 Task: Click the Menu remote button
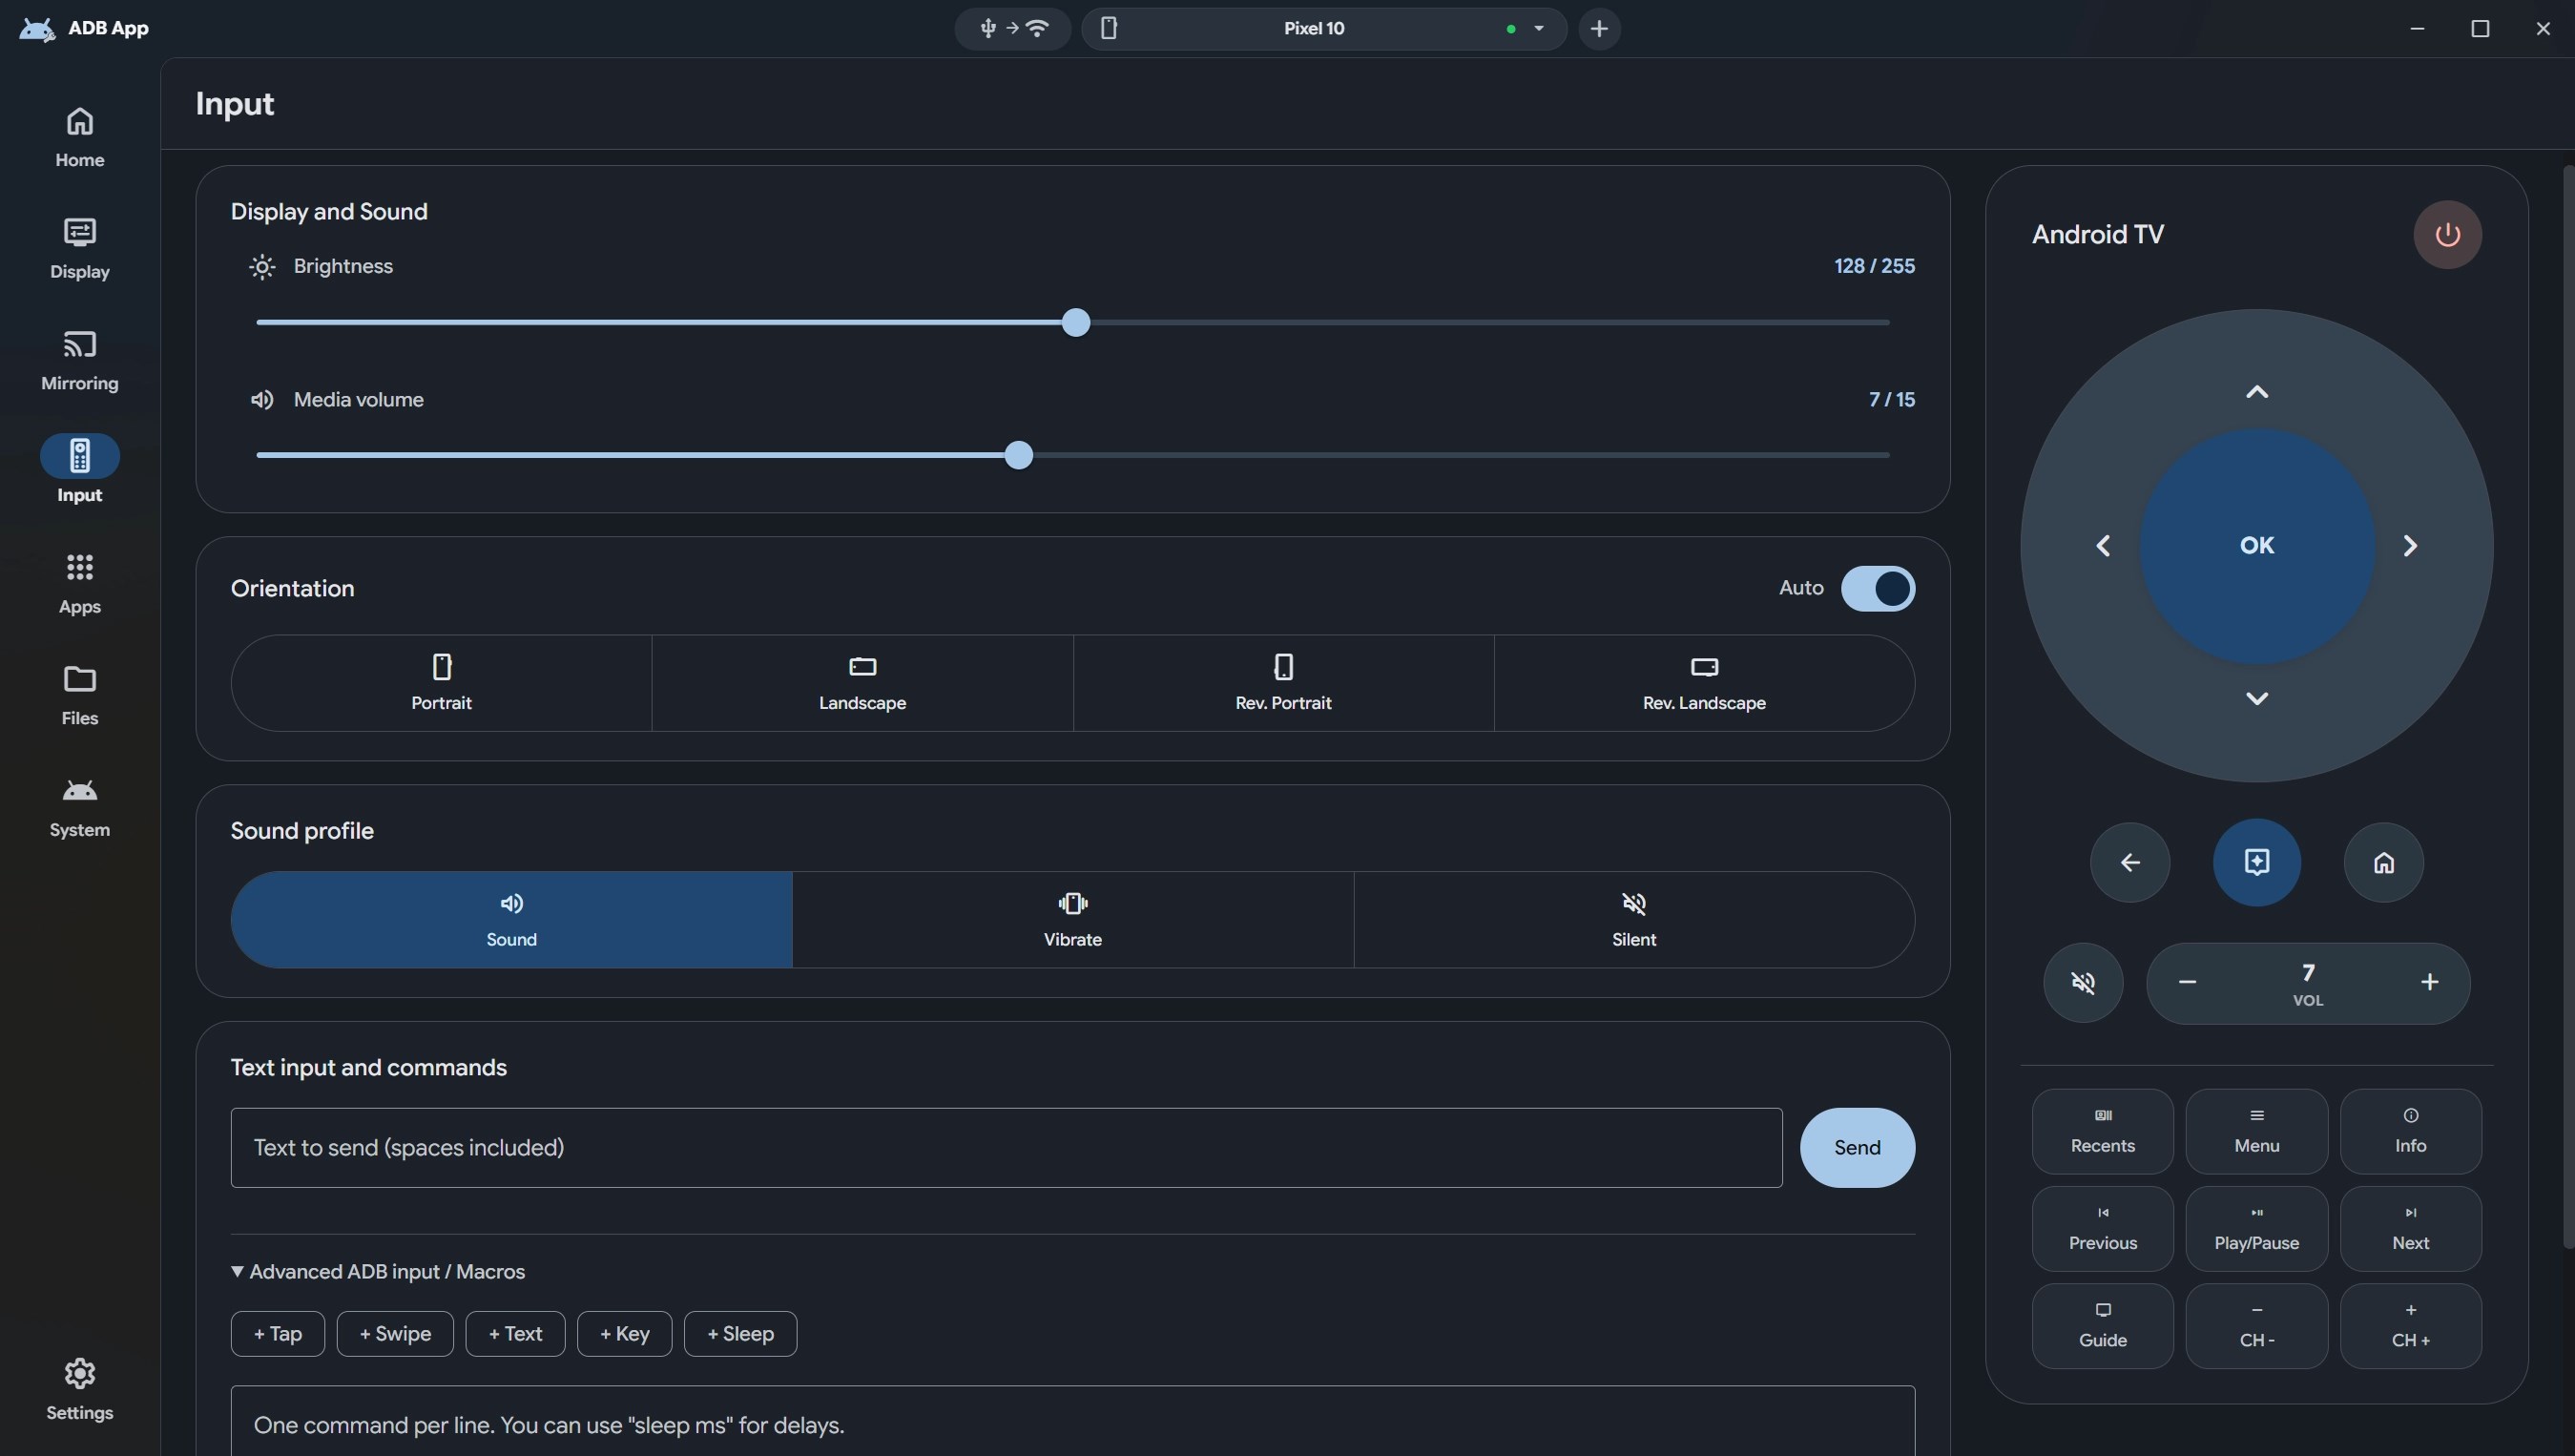[2256, 1131]
